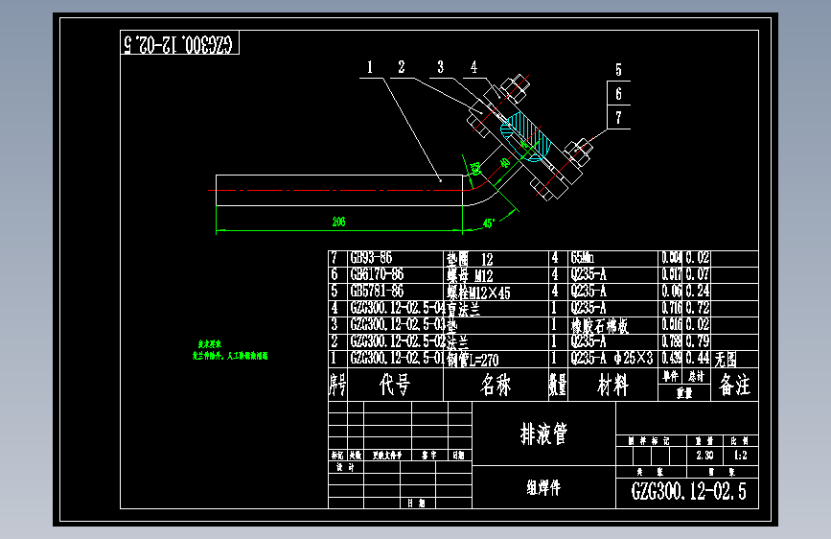Screen dimensions: 831x539
Task: Click the remark 无图
Action: pyautogui.click(x=725, y=360)
